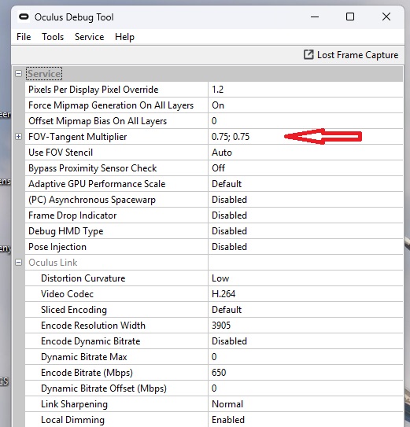
Task: Close the Oculus Debug Tool window
Action: [386, 17]
